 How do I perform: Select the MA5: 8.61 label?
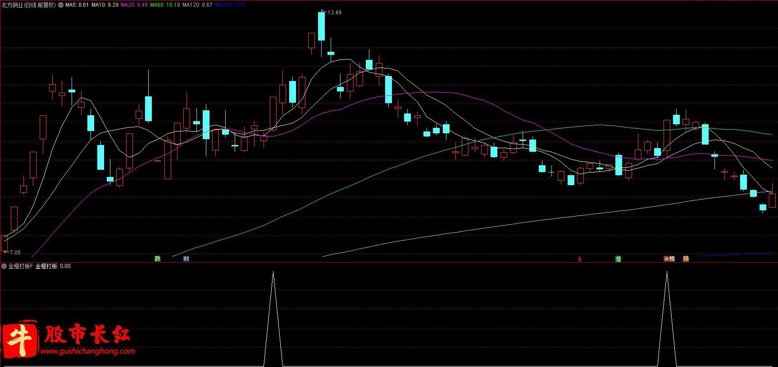point(77,5)
